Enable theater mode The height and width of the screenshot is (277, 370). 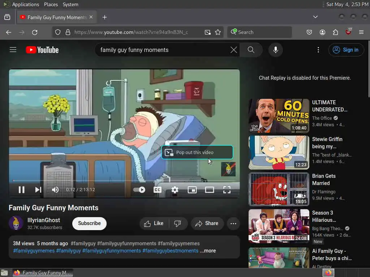click(210, 190)
